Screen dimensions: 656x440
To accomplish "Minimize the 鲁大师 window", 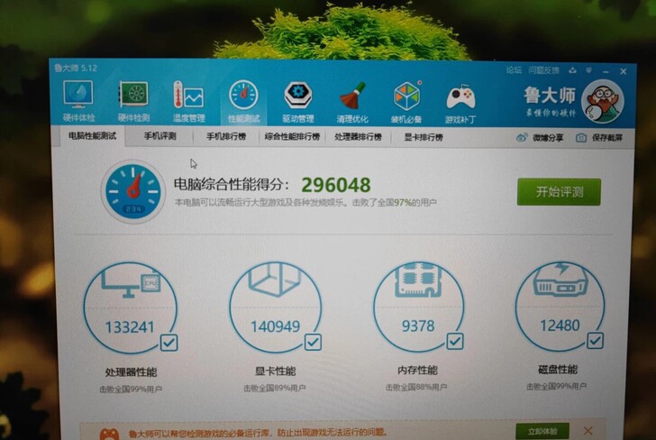I will tap(606, 71).
